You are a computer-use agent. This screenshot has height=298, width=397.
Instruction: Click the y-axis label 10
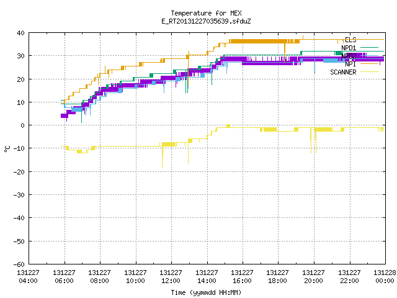(20, 102)
